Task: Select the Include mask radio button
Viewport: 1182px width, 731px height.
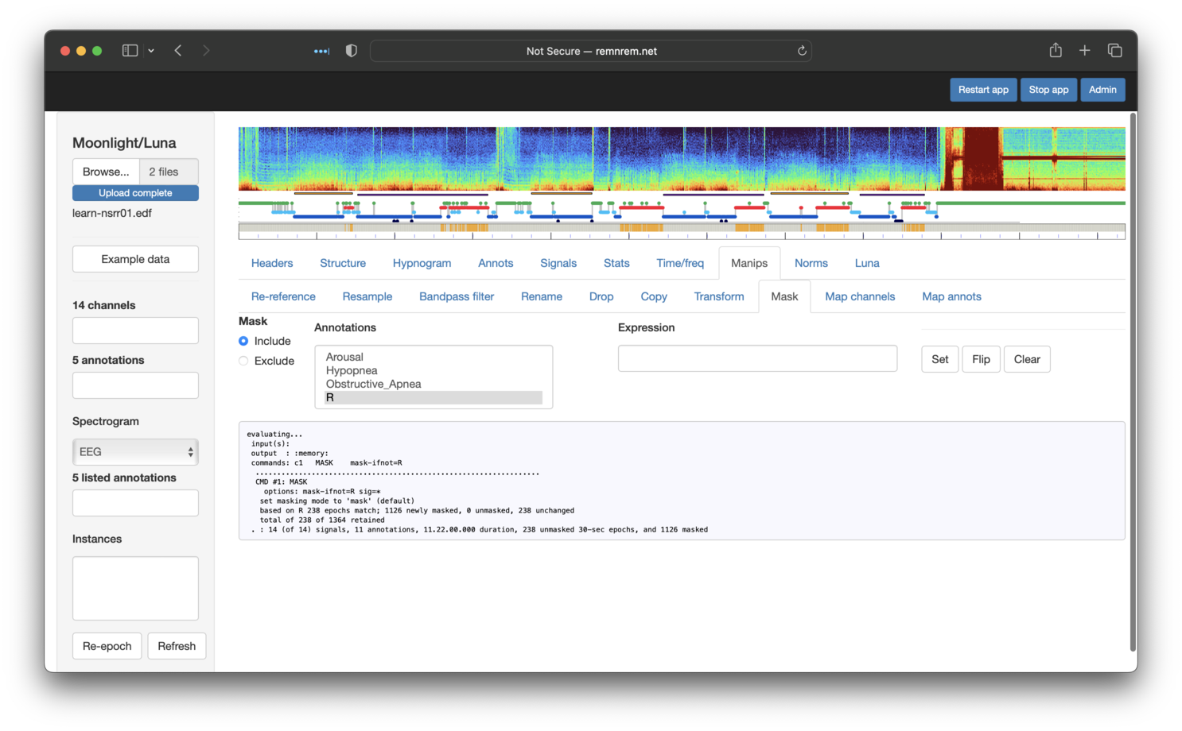Action: (x=243, y=341)
